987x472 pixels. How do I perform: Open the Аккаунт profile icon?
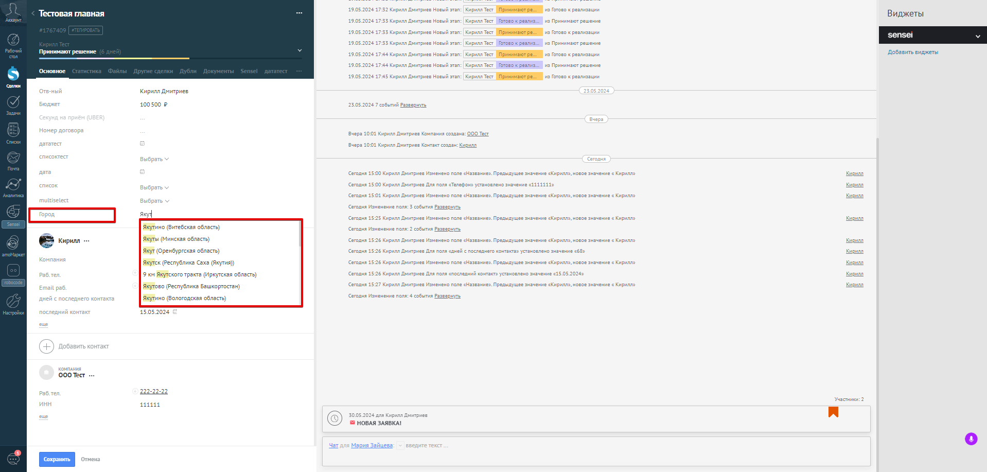click(x=13, y=12)
